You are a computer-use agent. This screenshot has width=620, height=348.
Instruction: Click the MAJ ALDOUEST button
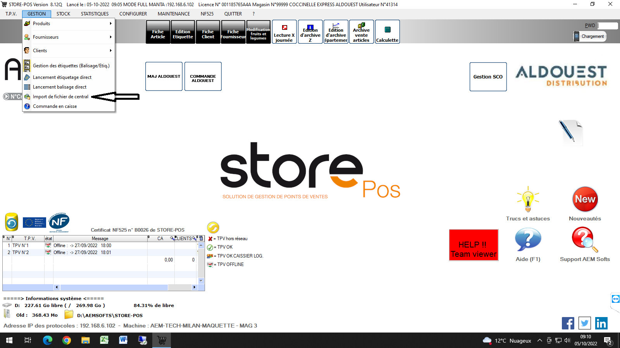click(x=164, y=77)
